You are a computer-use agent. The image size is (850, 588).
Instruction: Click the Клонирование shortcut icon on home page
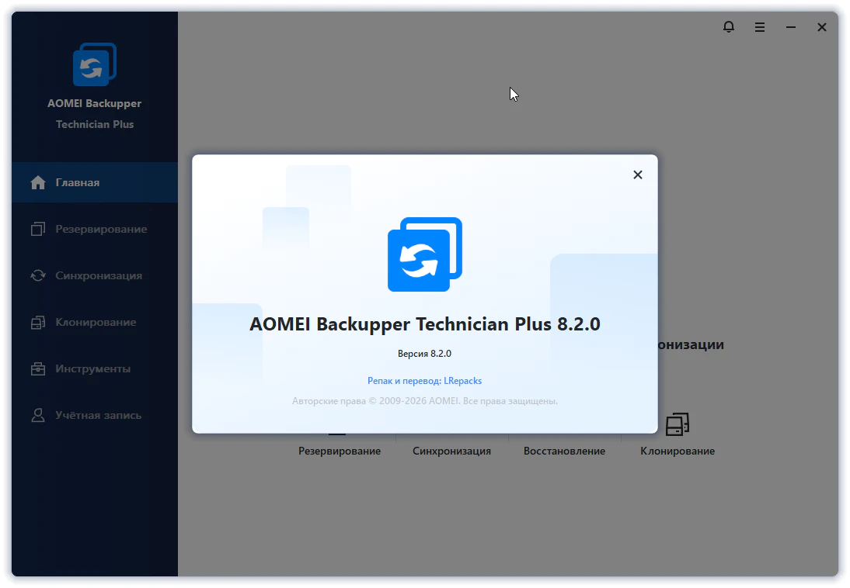click(677, 424)
